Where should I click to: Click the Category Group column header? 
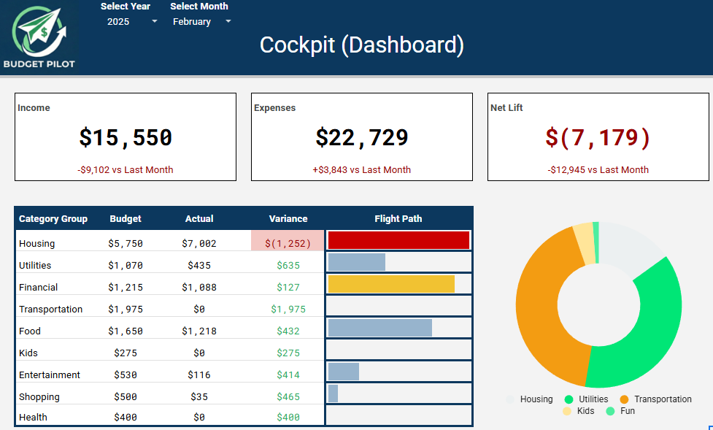(x=53, y=218)
